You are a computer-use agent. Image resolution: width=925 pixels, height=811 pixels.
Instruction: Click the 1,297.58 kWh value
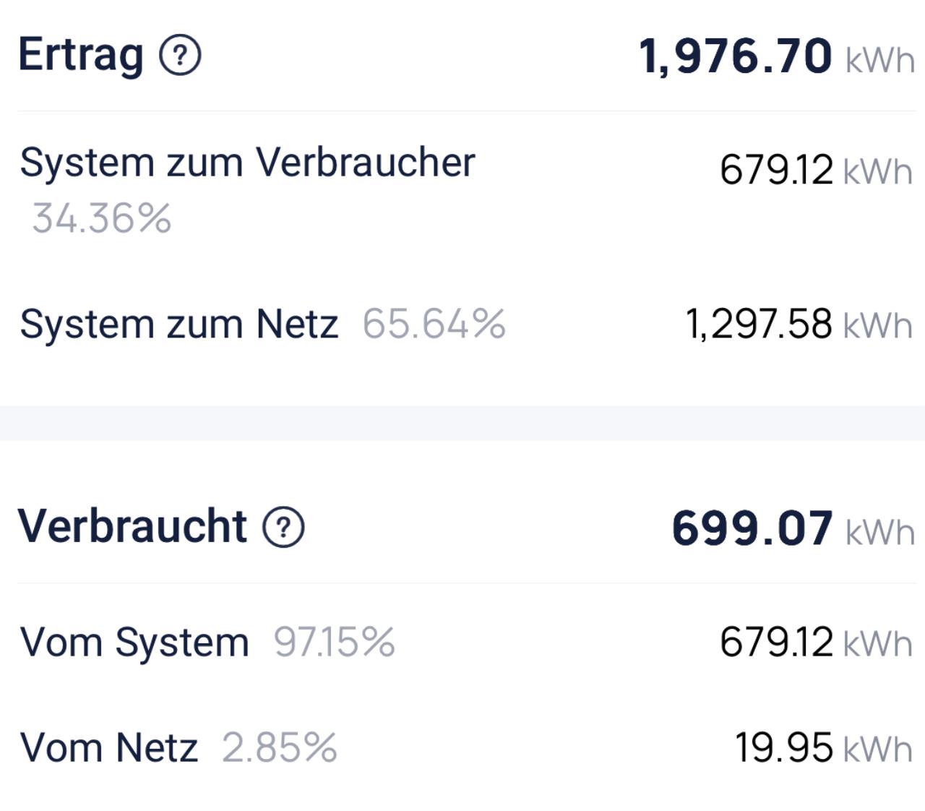pyautogui.click(x=758, y=324)
